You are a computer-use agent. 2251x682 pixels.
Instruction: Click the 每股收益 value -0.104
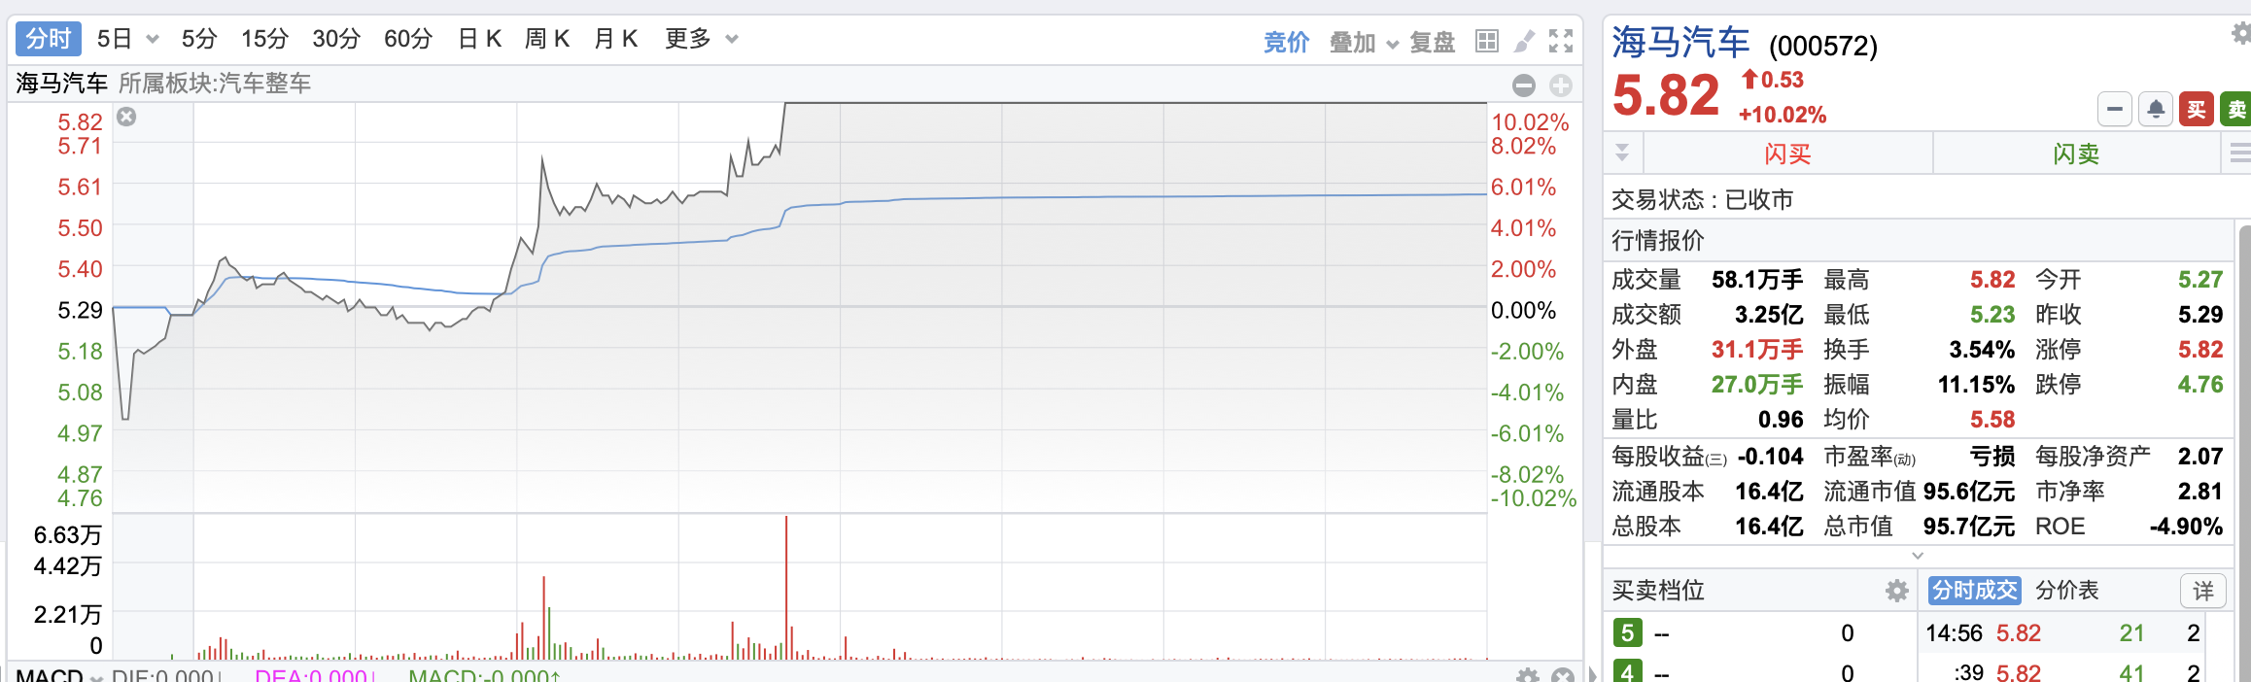pyautogui.click(x=1771, y=457)
